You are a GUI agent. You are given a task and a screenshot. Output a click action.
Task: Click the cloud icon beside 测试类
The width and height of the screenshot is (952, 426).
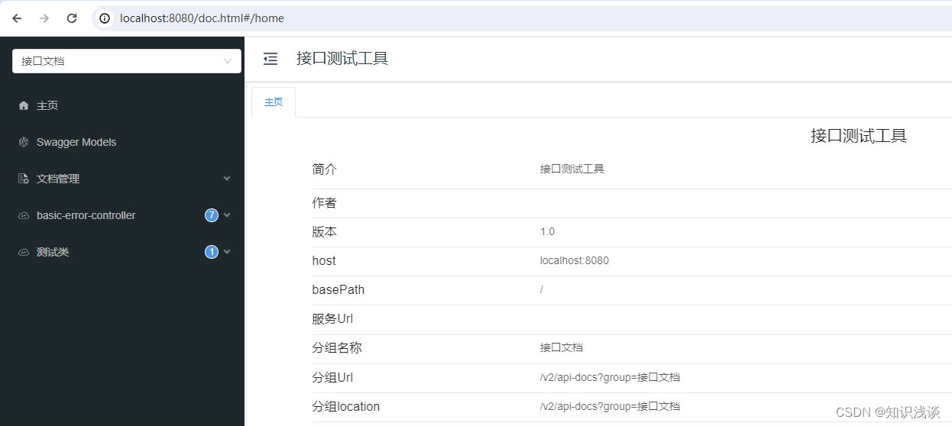(x=24, y=252)
